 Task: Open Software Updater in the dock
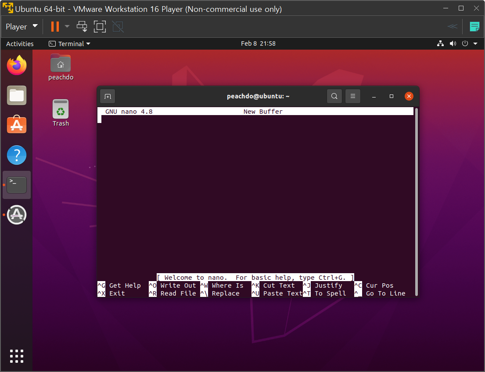click(x=17, y=215)
